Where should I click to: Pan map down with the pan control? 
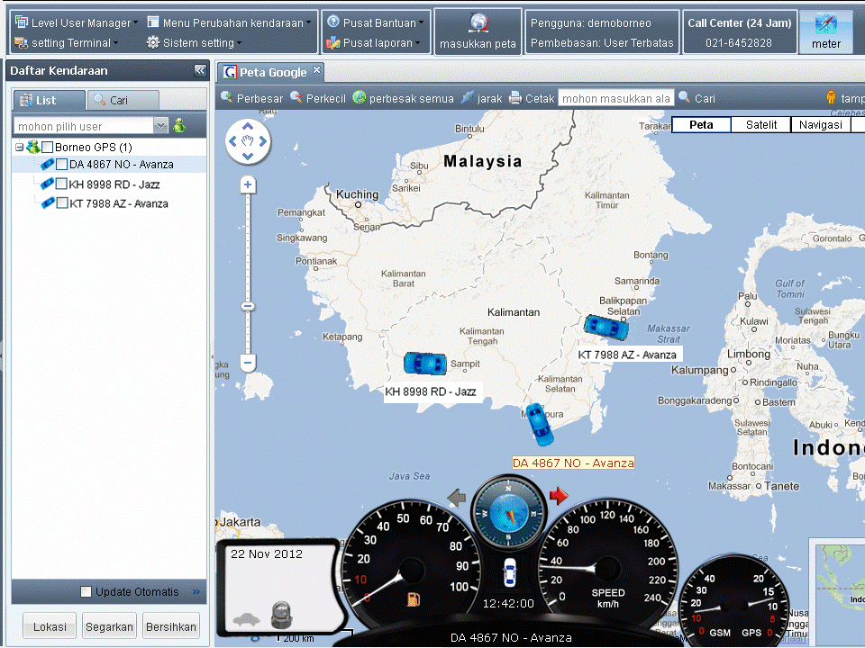(248, 157)
